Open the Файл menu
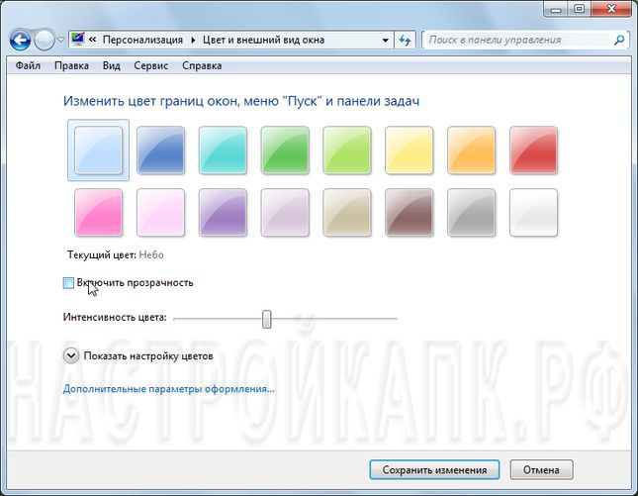 (x=28, y=65)
